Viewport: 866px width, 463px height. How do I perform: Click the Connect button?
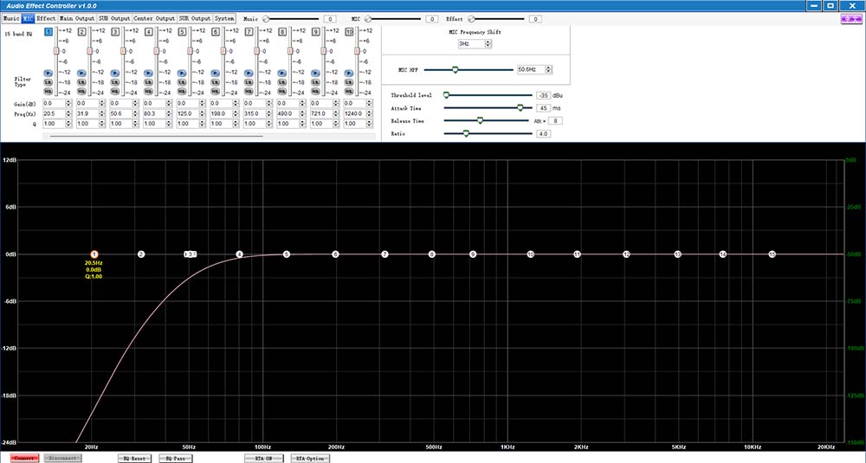click(24, 458)
